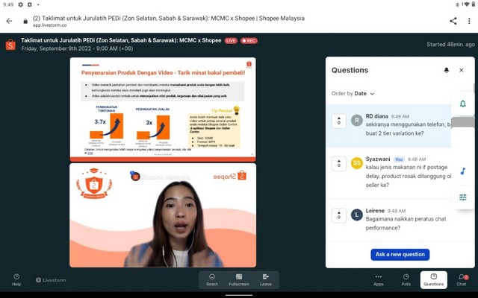This screenshot has height=298, width=478.
Task: Click the presentation slide thumbnail
Action: pos(163,109)
